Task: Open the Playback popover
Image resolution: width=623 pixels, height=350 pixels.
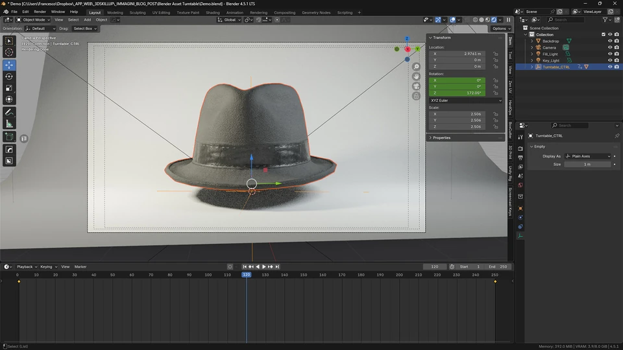Action: pos(27,266)
